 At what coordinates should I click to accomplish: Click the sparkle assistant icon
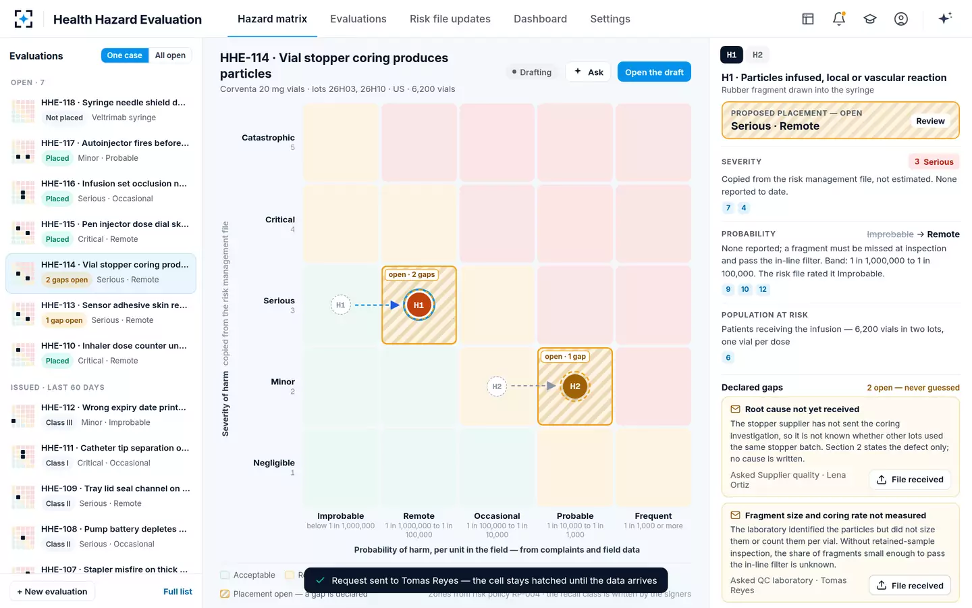point(945,18)
